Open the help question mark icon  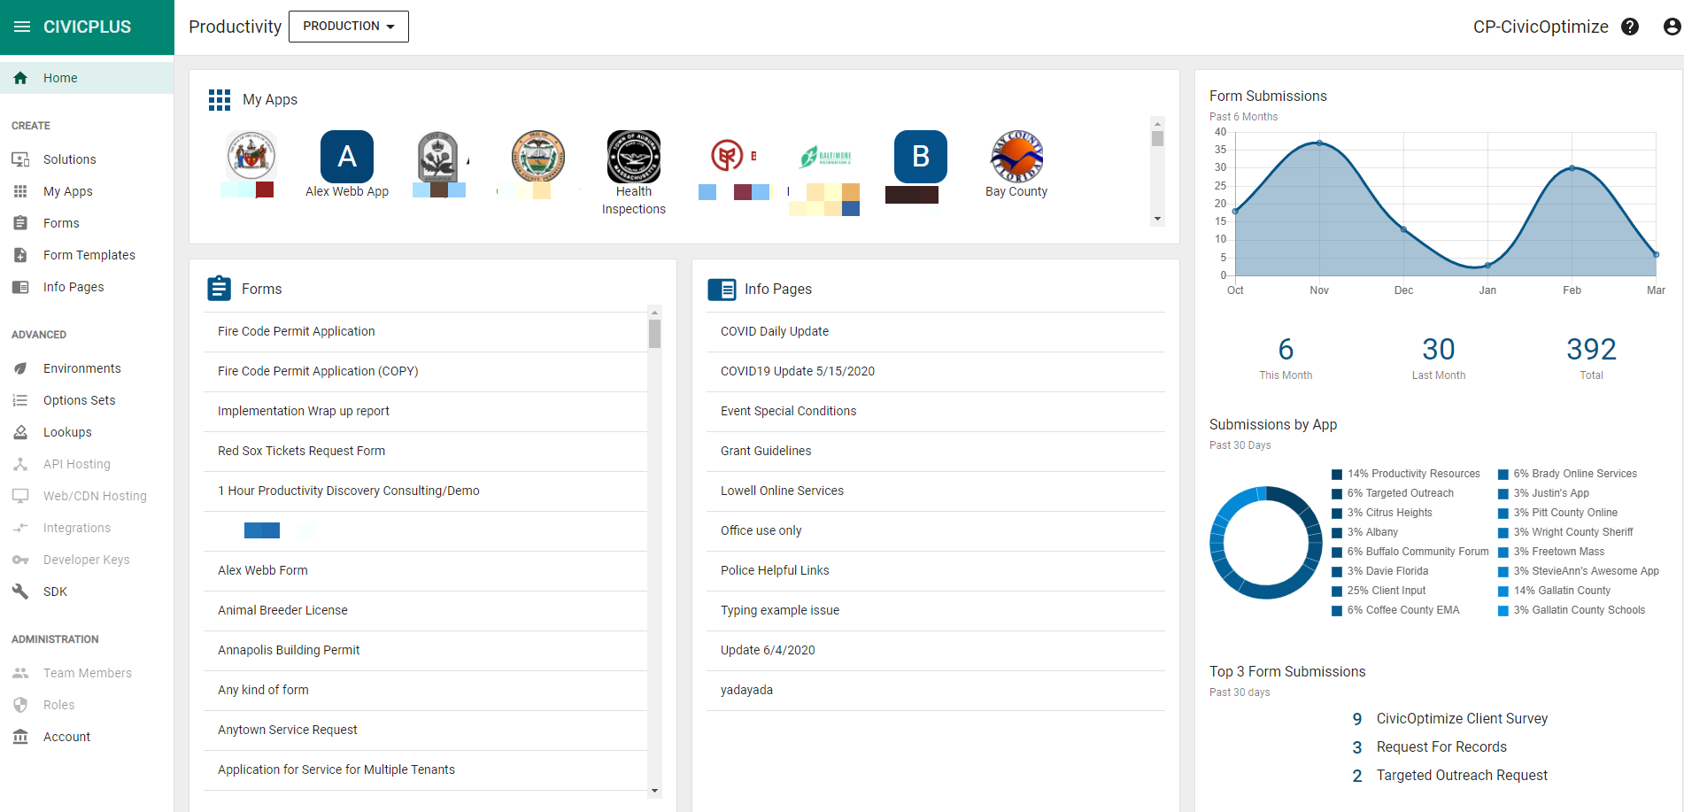point(1630,27)
